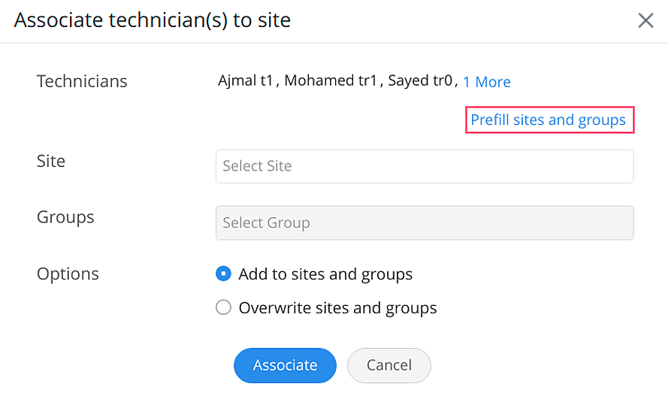This screenshot has height=402, width=668.
Task: Open the Select Group dropdown
Action: coord(424,223)
